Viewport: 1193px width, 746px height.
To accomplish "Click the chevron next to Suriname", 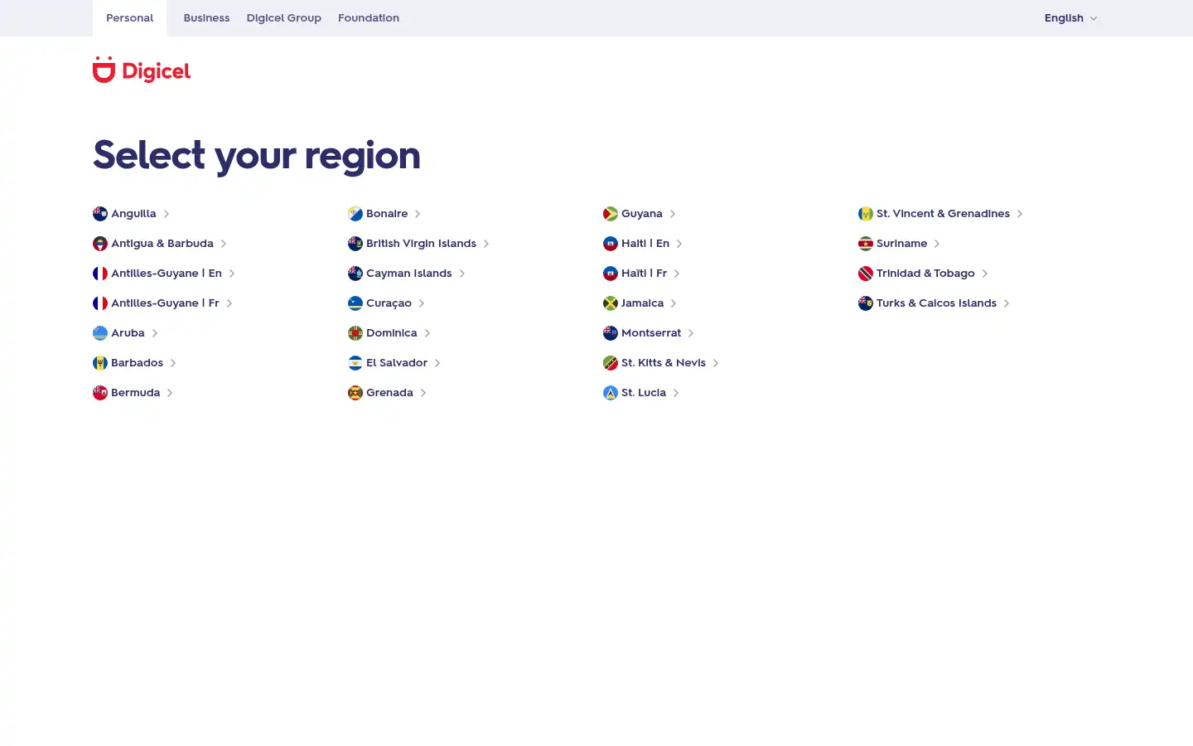I will click(937, 244).
